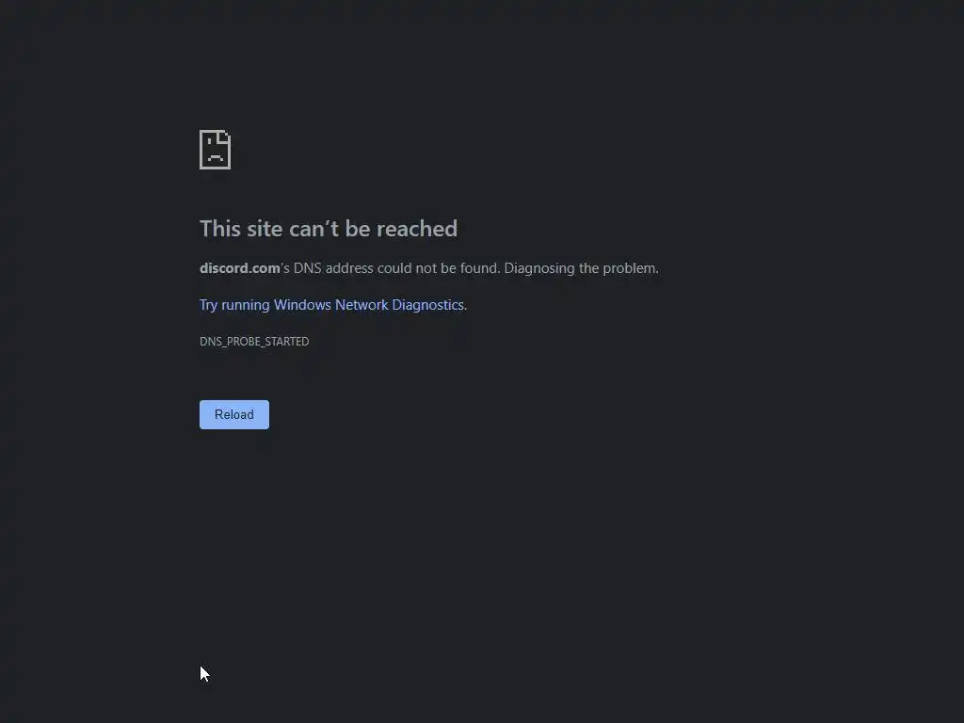Image resolution: width=964 pixels, height=723 pixels.
Task: Click the "Diagnosing the problem." text
Action: (x=581, y=268)
